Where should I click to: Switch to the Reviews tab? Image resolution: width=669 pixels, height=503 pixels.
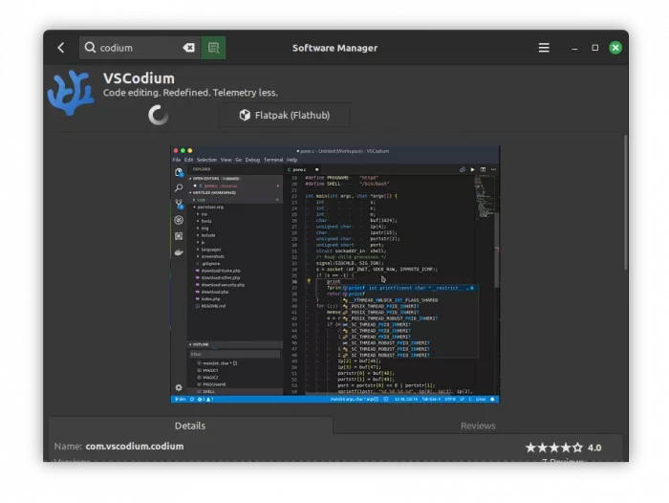click(478, 426)
